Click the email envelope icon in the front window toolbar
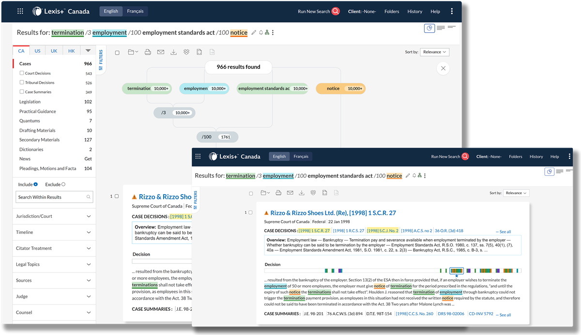The width and height of the screenshot is (581, 335). (290, 193)
